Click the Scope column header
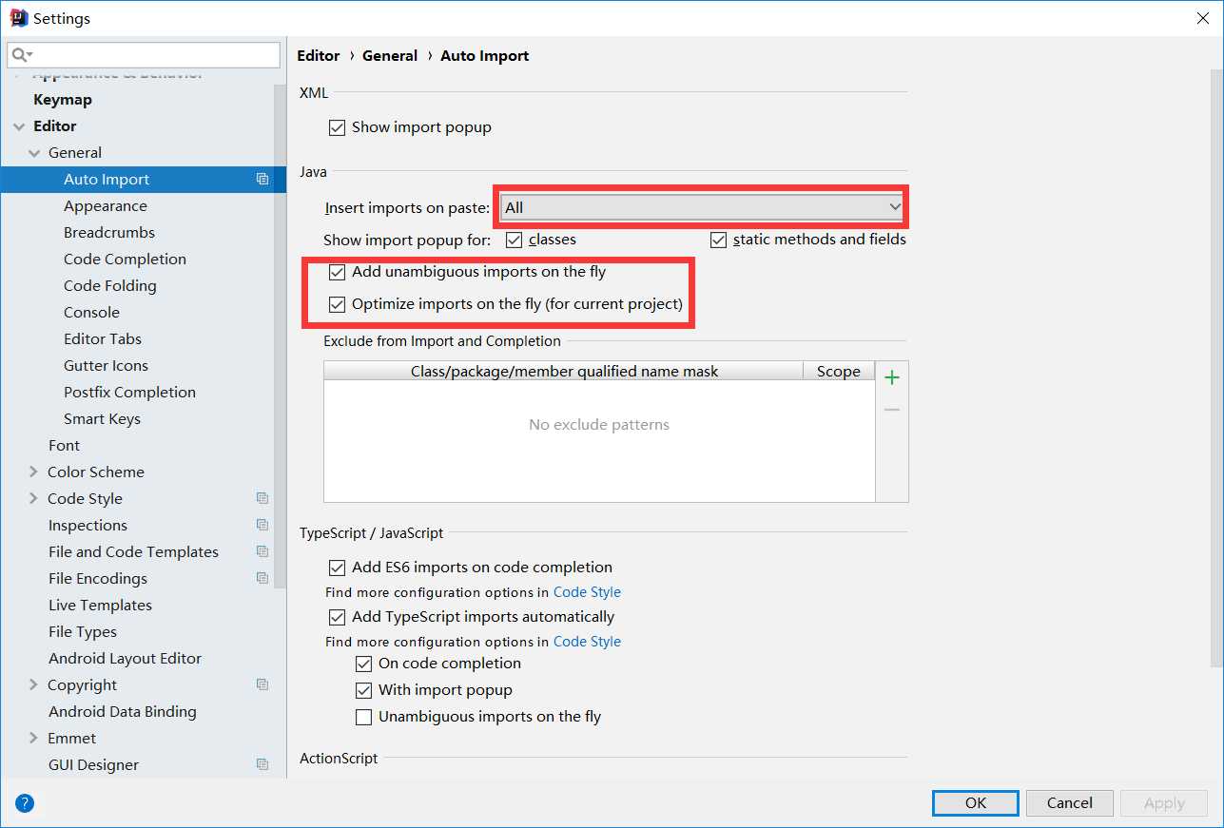 pos(839,372)
